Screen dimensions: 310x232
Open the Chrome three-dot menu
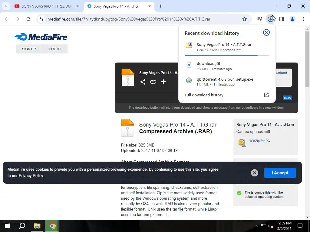(x=303, y=19)
